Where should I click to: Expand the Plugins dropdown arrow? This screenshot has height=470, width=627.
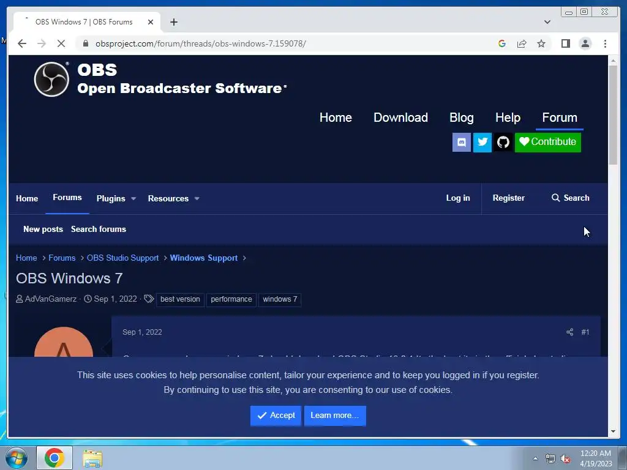click(133, 199)
